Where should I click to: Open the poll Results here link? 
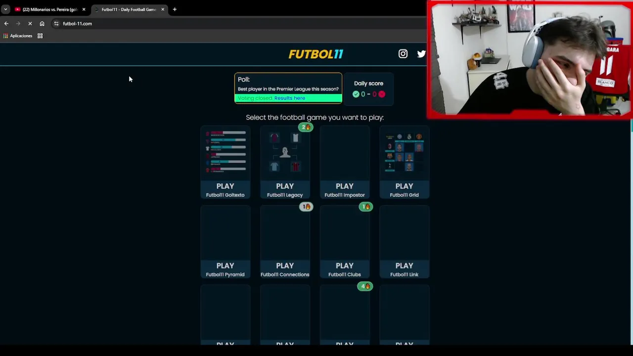click(290, 98)
